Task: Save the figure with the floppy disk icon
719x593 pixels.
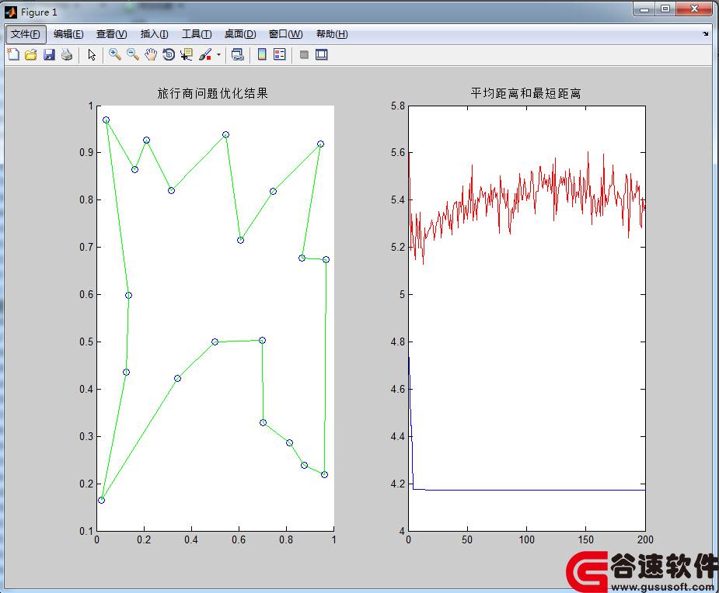Action: 49,55
